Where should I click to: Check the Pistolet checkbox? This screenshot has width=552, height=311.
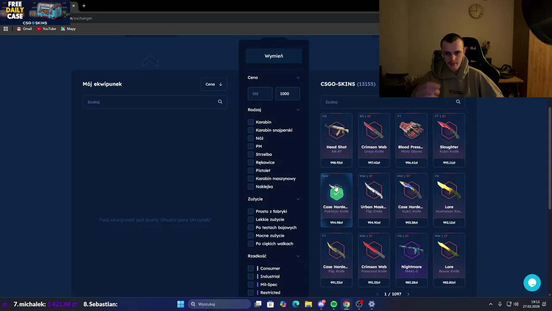[x=251, y=171]
